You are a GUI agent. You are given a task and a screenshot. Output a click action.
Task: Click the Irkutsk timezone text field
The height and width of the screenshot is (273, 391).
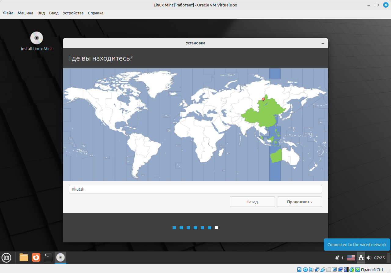pyautogui.click(x=195, y=189)
